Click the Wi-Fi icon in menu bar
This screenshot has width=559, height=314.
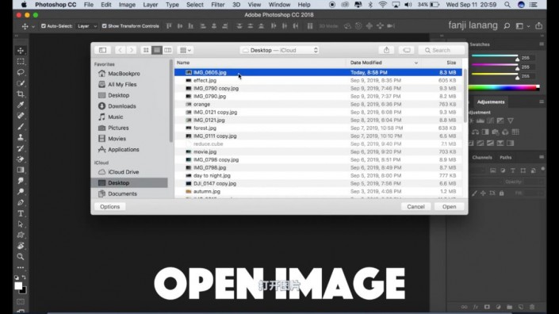point(382,5)
